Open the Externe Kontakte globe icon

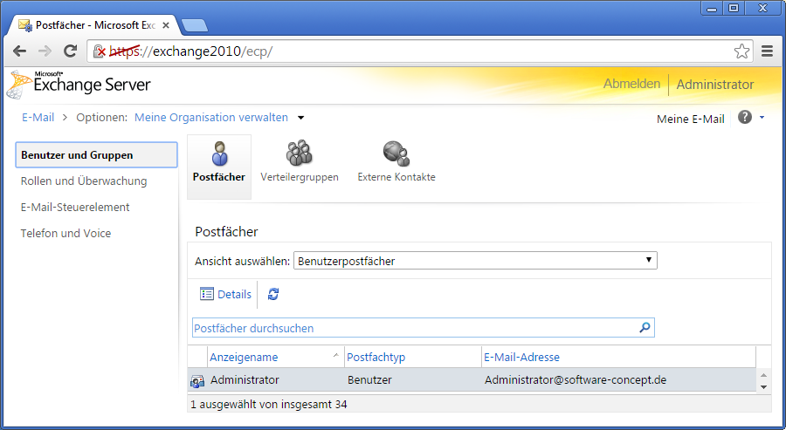point(396,154)
